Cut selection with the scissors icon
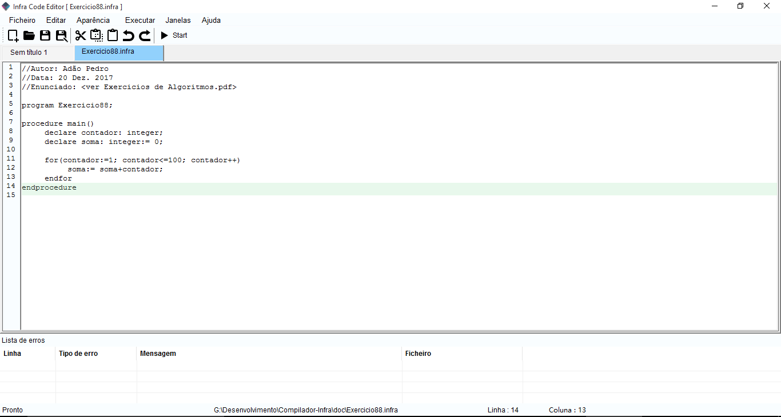The width and height of the screenshot is (781, 417). tap(81, 35)
